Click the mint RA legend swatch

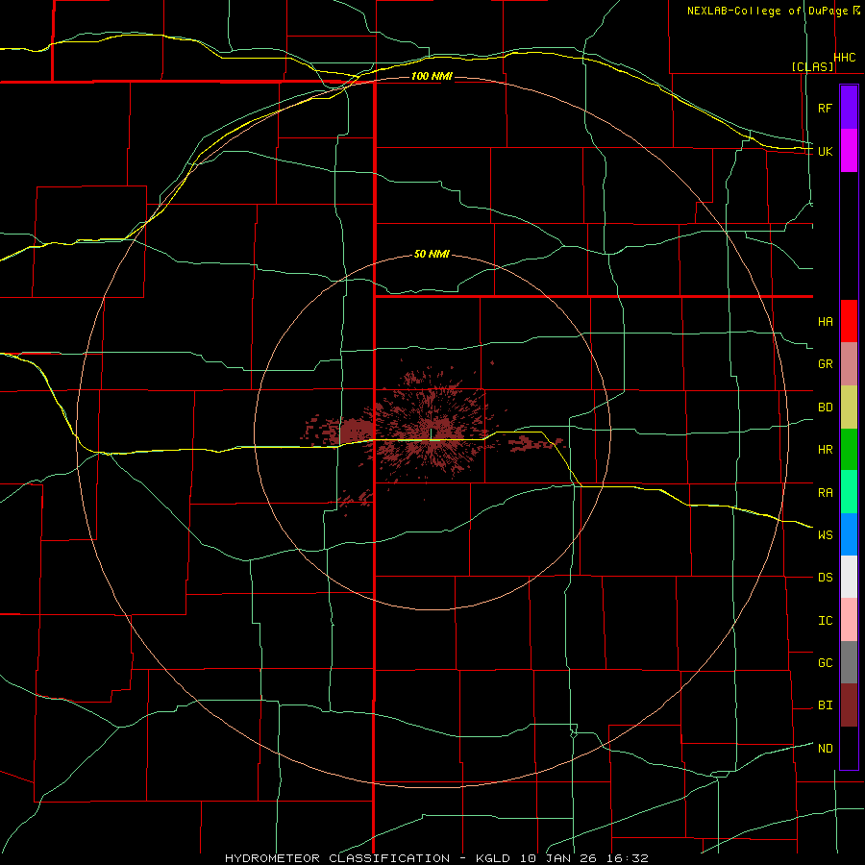point(849,492)
